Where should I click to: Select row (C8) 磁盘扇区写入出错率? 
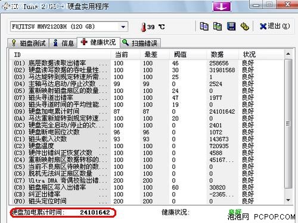click(x=147, y=187)
